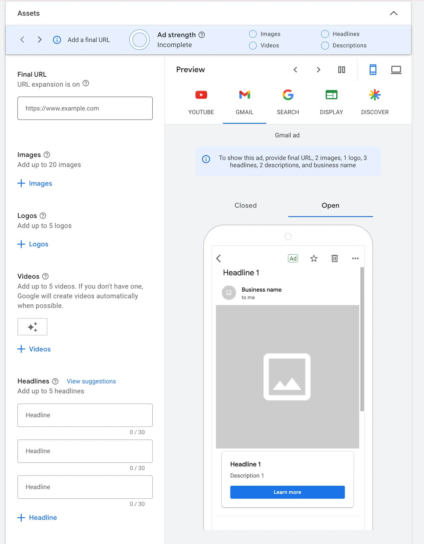Viewport: 424px width, 544px height.
Task: Click info icon beside Add a final URL
Action: click(x=57, y=40)
